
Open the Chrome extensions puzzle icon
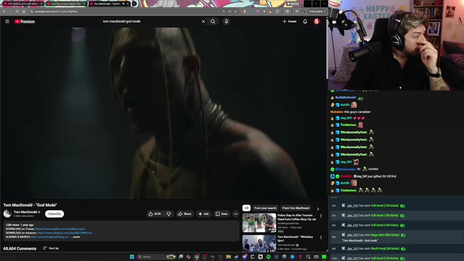[277, 11]
